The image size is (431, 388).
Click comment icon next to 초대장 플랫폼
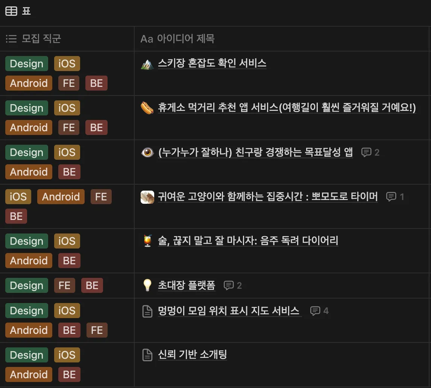point(232,285)
